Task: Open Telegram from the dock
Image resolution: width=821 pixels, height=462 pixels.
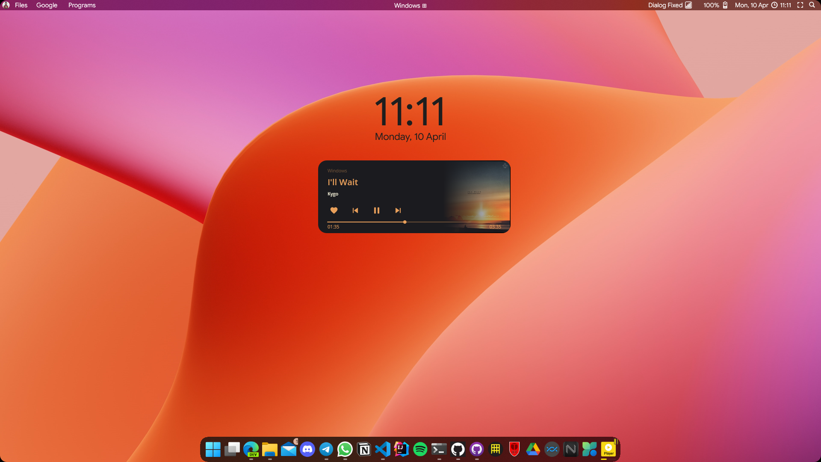Action: 326,449
